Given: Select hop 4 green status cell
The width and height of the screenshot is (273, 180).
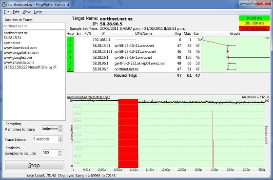Looking at the screenshot, I should point(70,57).
